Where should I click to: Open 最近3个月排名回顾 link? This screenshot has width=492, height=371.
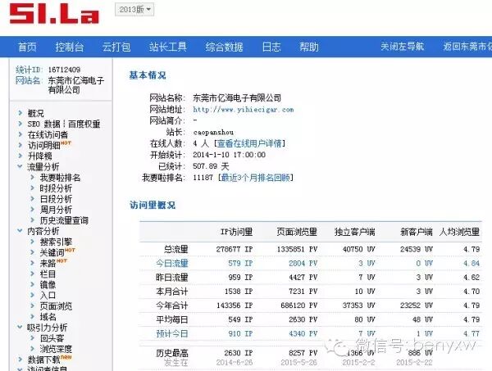tap(255, 178)
